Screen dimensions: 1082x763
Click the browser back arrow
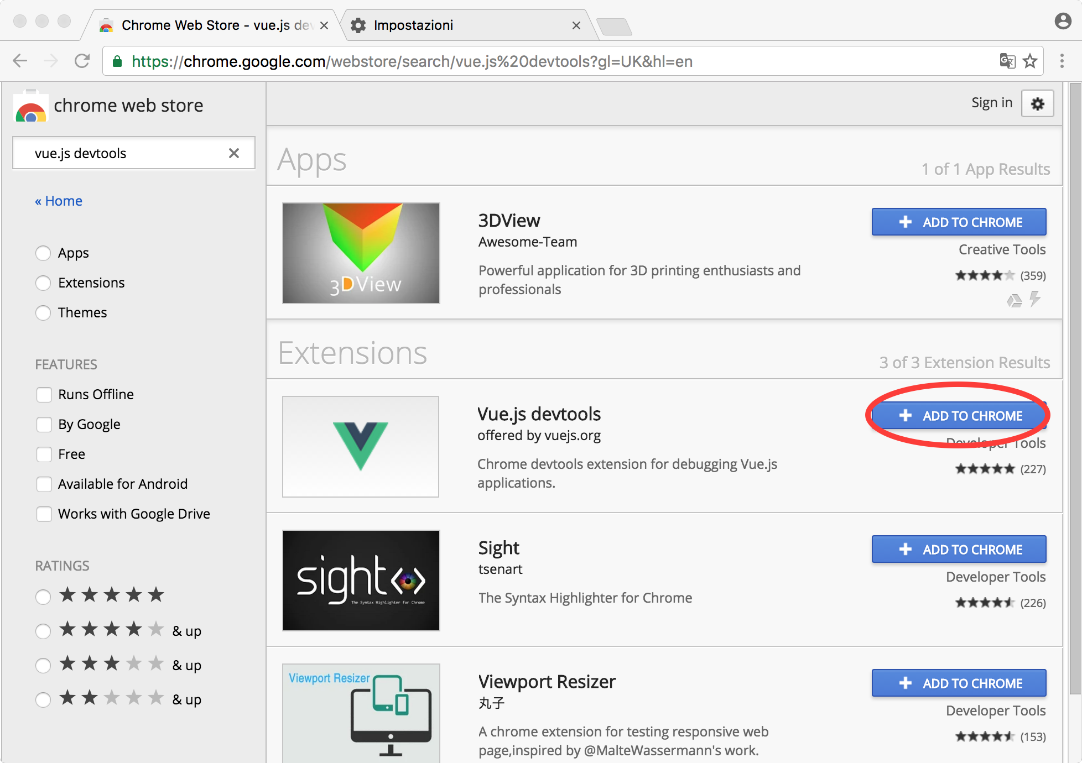(20, 61)
